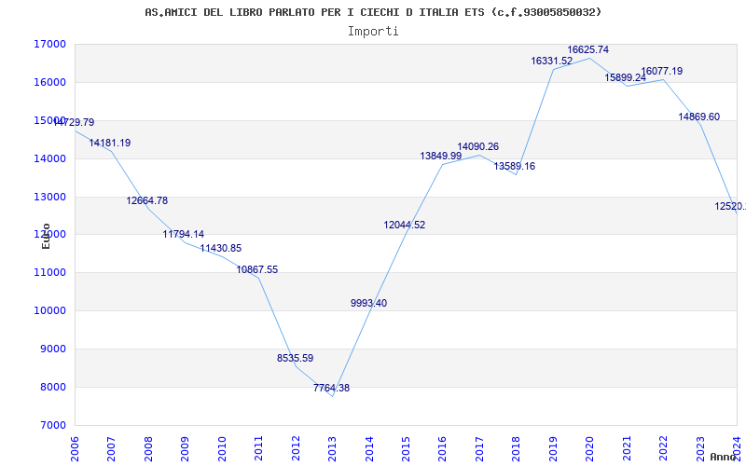
Task: Select data label 14181.19
Action: tap(110, 144)
